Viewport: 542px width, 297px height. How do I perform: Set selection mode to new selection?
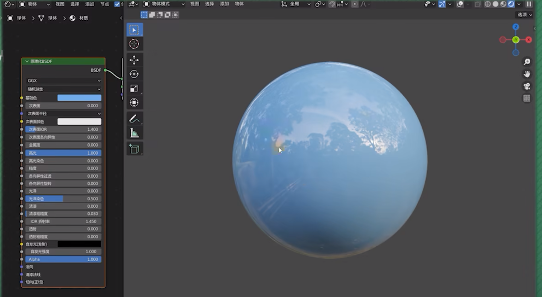(x=144, y=15)
